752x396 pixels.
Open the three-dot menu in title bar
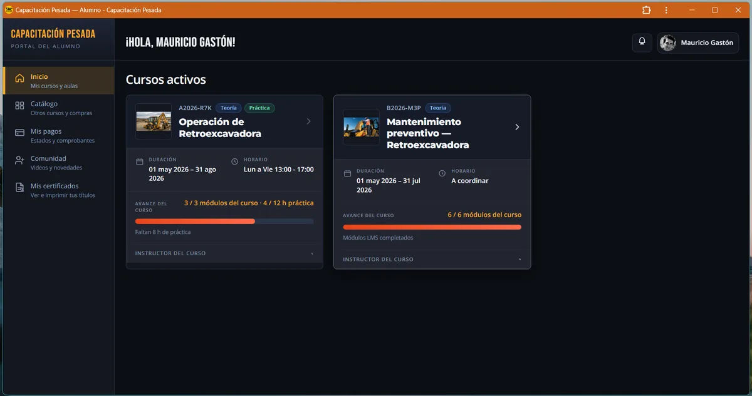pos(666,10)
